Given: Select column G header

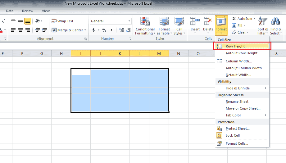Looking at the screenshot, I should (x=42, y=54).
